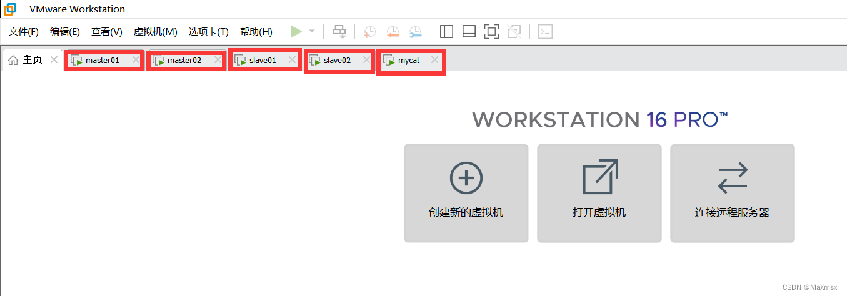
Task: Open the 虚拟机(M) menu
Action: coord(156,32)
